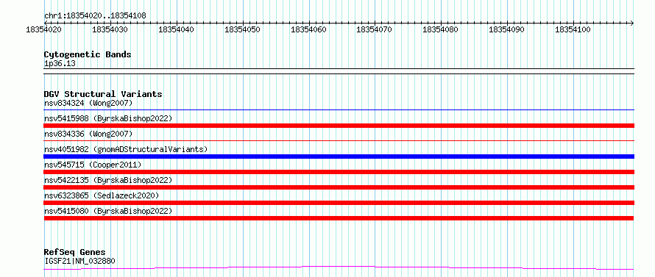Image resolution: width=655 pixels, height=277 pixels.
Task: Click the chr1:18354020..18354108 region label
Action: pos(95,16)
